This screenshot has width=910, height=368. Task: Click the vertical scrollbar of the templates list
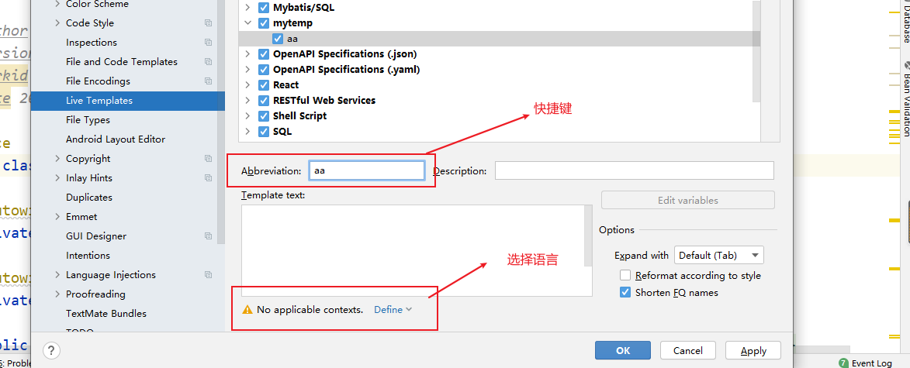pyautogui.click(x=756, y=54)
